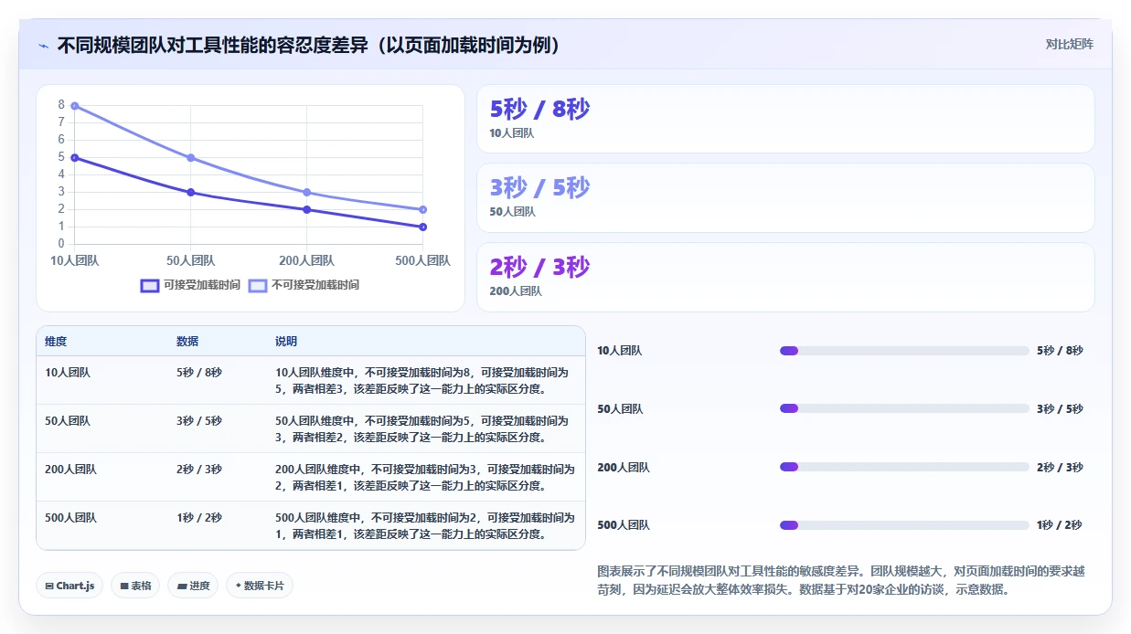Click the dashboard title 不同规模团队对工具性能的容忍度差异
The width and height of the screenshot is (1131, 634).
[x=309, y=45]
